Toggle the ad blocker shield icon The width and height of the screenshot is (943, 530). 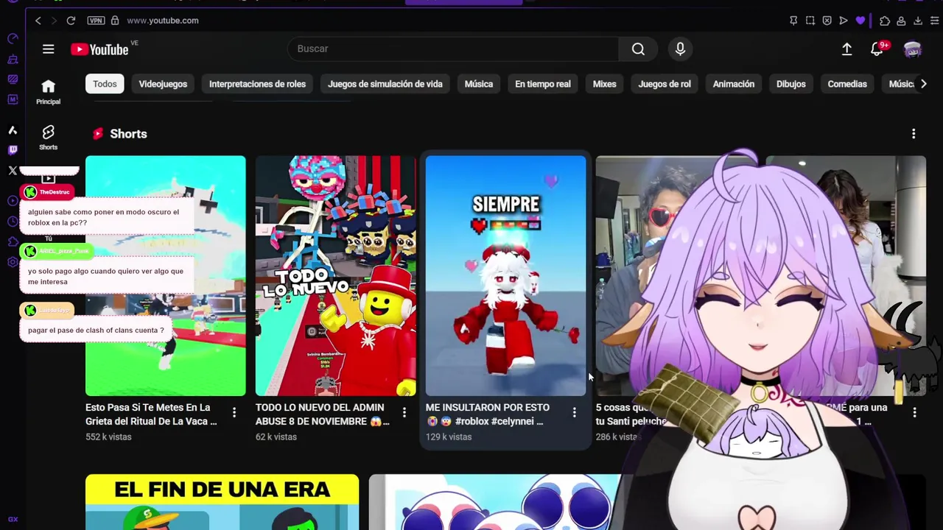click(x=827, y=21)
